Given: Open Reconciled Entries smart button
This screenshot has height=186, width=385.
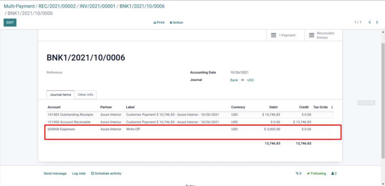Looking at the screenshot, I should 323,35.
